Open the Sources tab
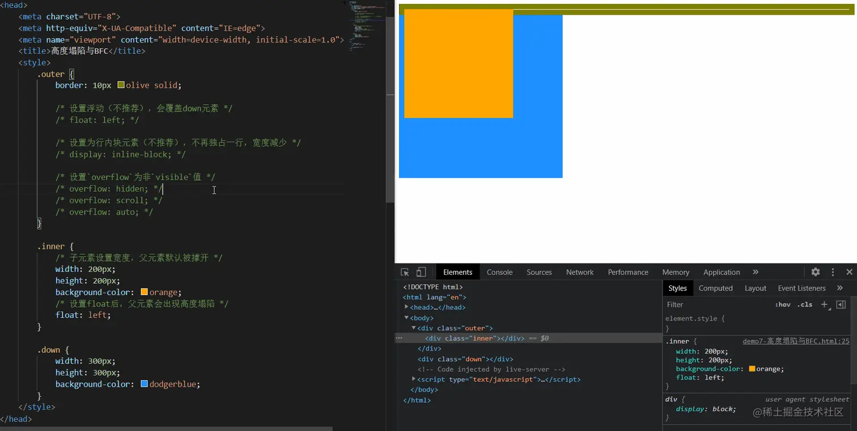 coord(539,272)
